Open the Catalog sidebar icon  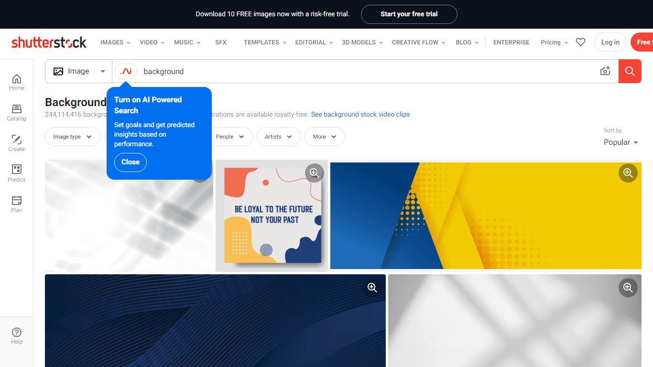pyautogui.click(x=16, y=113)
